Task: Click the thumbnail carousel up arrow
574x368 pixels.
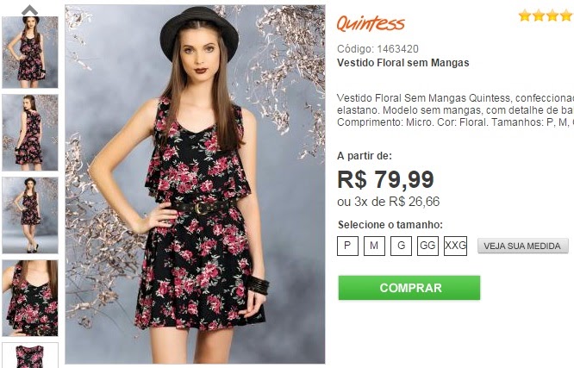Action: click(x=29, y=9)
